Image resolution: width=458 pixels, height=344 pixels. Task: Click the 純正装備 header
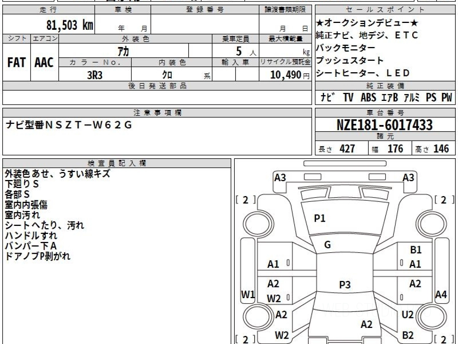click(385, 86)
